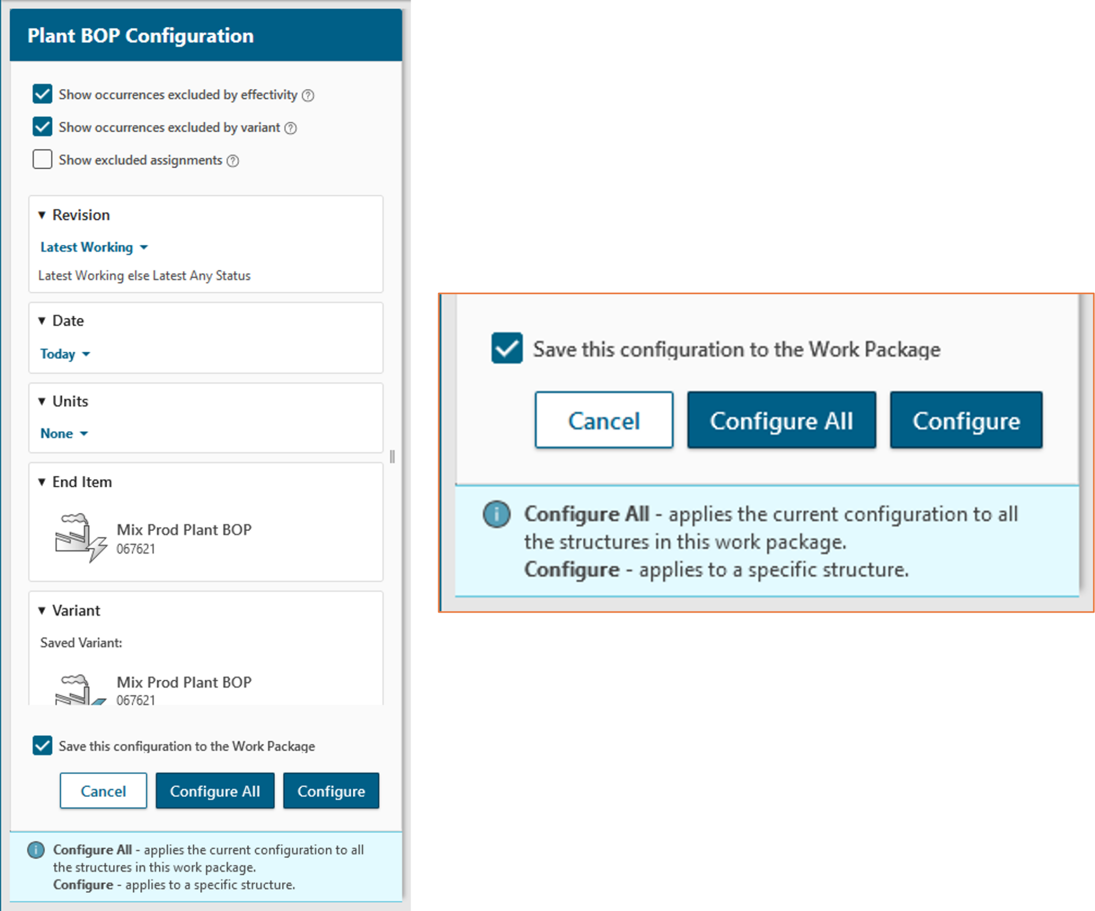This screenshot has height=911, width=1095.
Task: Uncheck Save this configuration to the Work Package
Action: [x=42, y=746]
